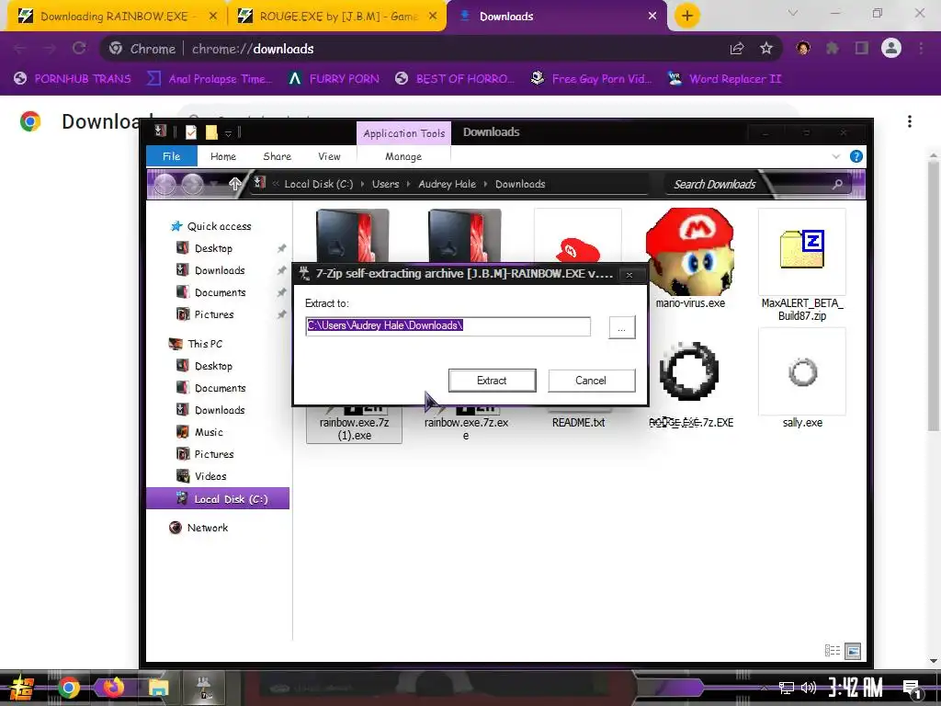Viewport: 941px width, 706px height.
Task: Open the Word Replacer II bookmark
Action: [725, 79]
